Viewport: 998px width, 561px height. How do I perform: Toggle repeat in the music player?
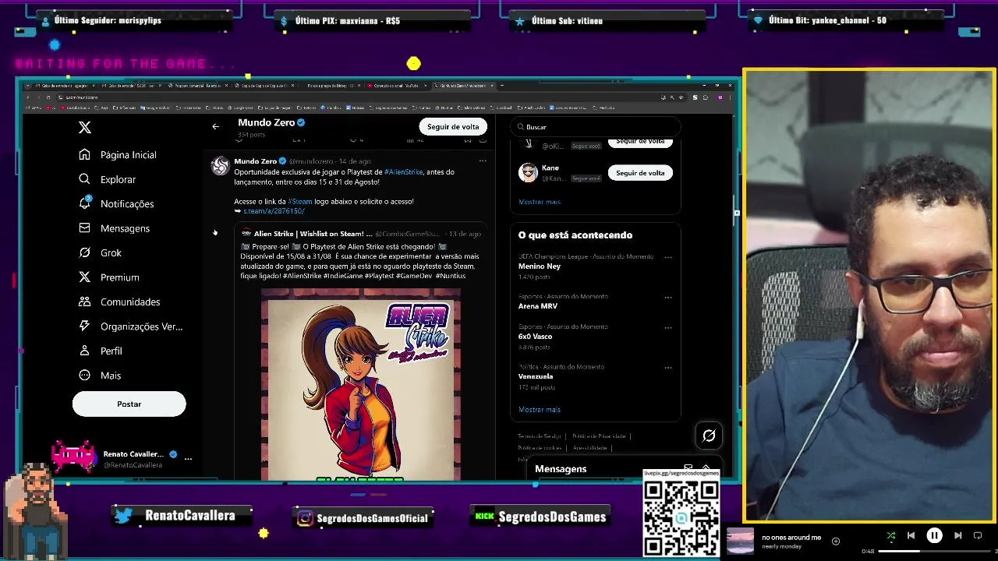click(x=978, y=535)
